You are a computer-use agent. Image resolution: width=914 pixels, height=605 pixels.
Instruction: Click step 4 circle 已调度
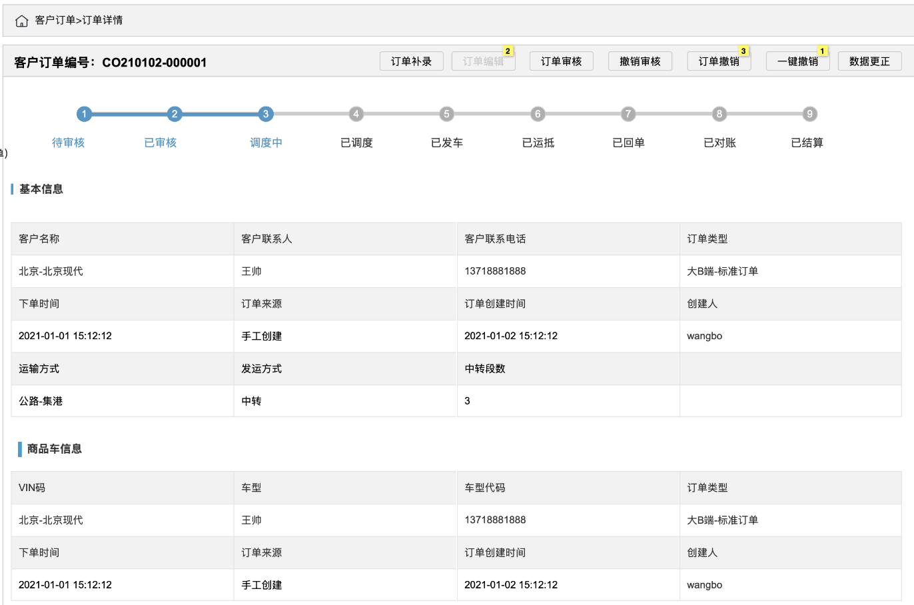tap(356, 114)
